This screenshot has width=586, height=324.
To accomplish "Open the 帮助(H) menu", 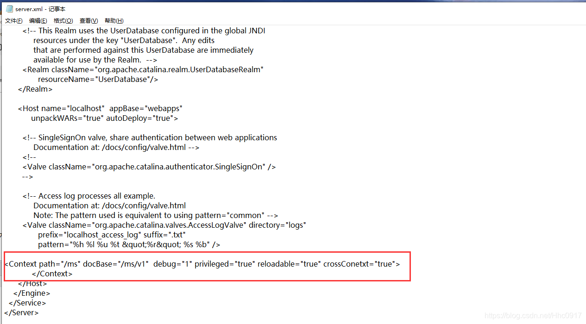I will pos(114,21).
